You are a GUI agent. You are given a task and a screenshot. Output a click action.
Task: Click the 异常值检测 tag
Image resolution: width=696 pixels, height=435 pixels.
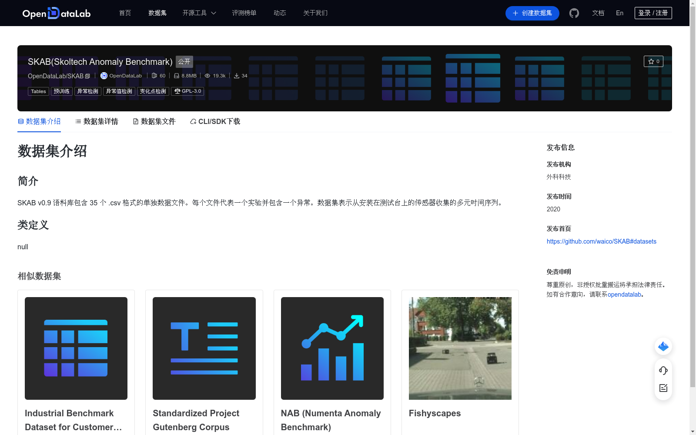tap(119, 91)
